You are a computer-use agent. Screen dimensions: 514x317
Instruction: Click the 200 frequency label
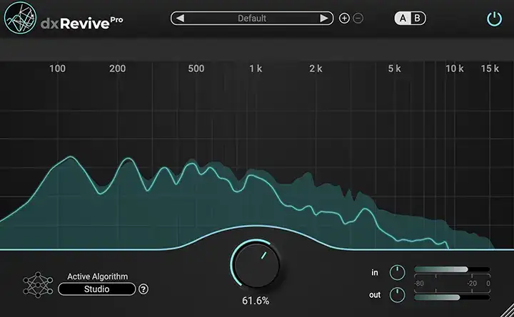(x=117, y=68)
